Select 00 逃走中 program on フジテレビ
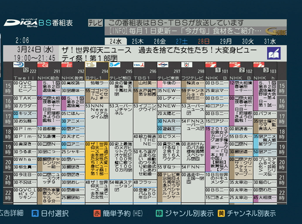 click(x=193, y=187)
